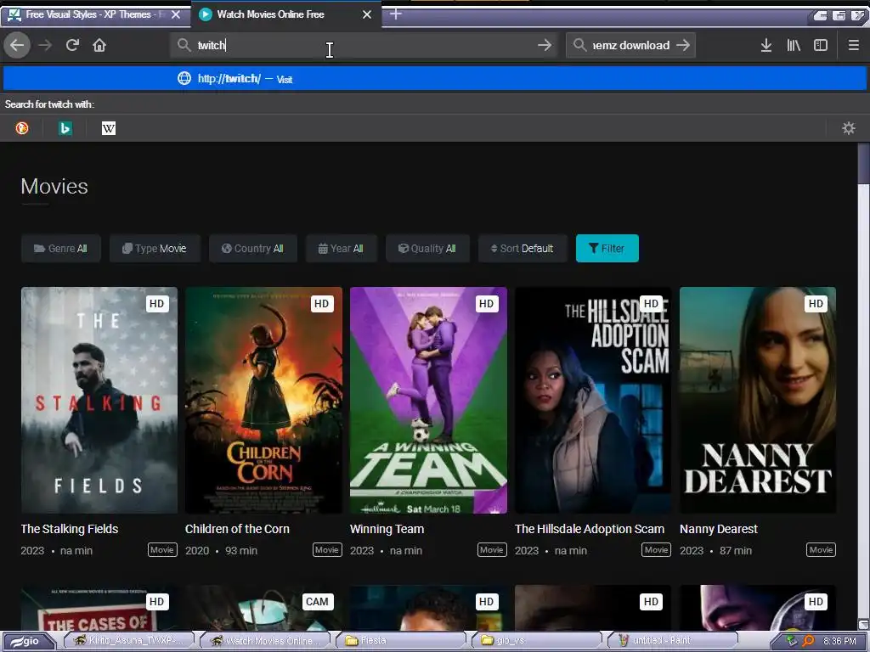This screenshot has width=870, height=652.
Task: Open the Children of the Corn poster
Action: point(263,400)
